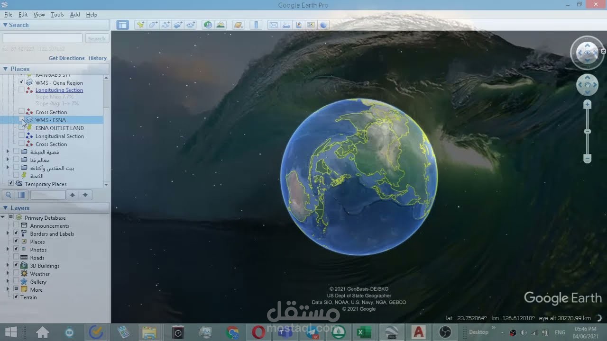This screenshot has width=607, height=341.
Task: Toggle the Places panel split view button
Action: pyautogui.click(x=21, y=195)
